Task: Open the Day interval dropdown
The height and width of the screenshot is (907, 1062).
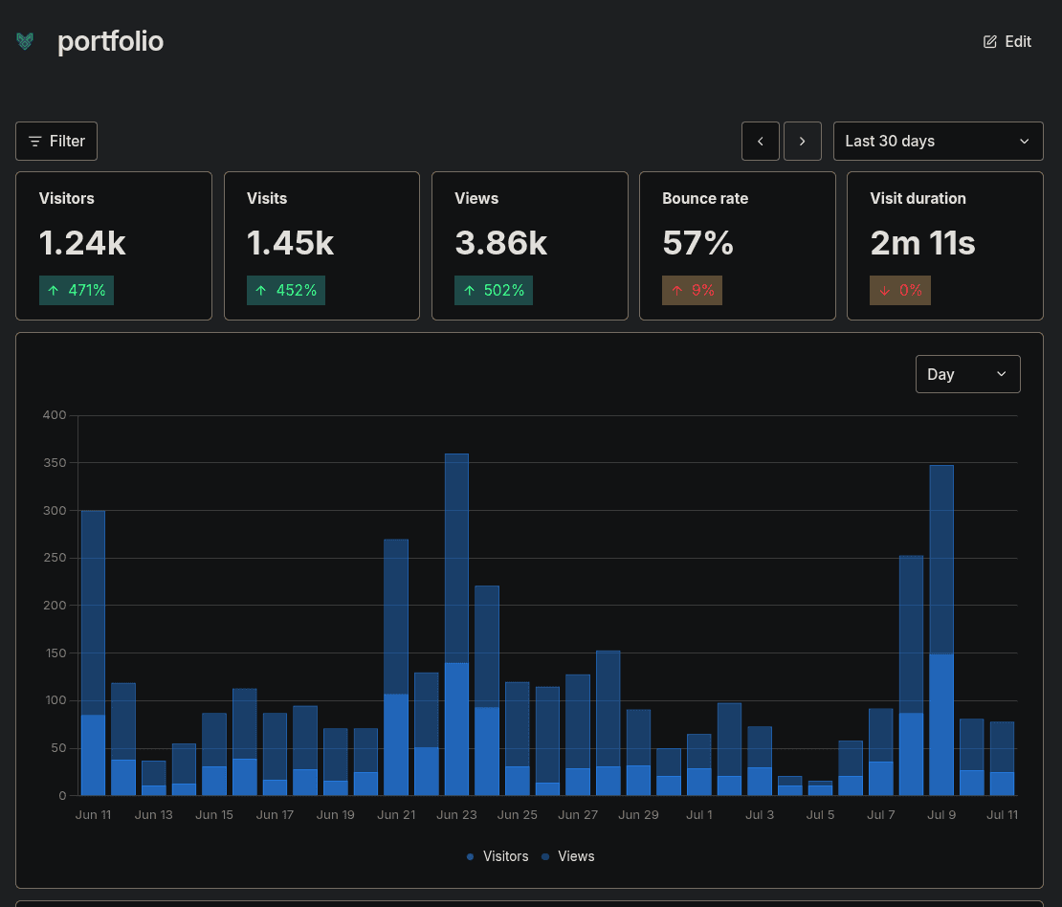Action: click(x=967, y=374)
